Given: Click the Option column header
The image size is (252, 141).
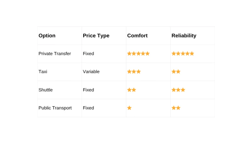Looking at the screenshot, I should tap(47, 36).
